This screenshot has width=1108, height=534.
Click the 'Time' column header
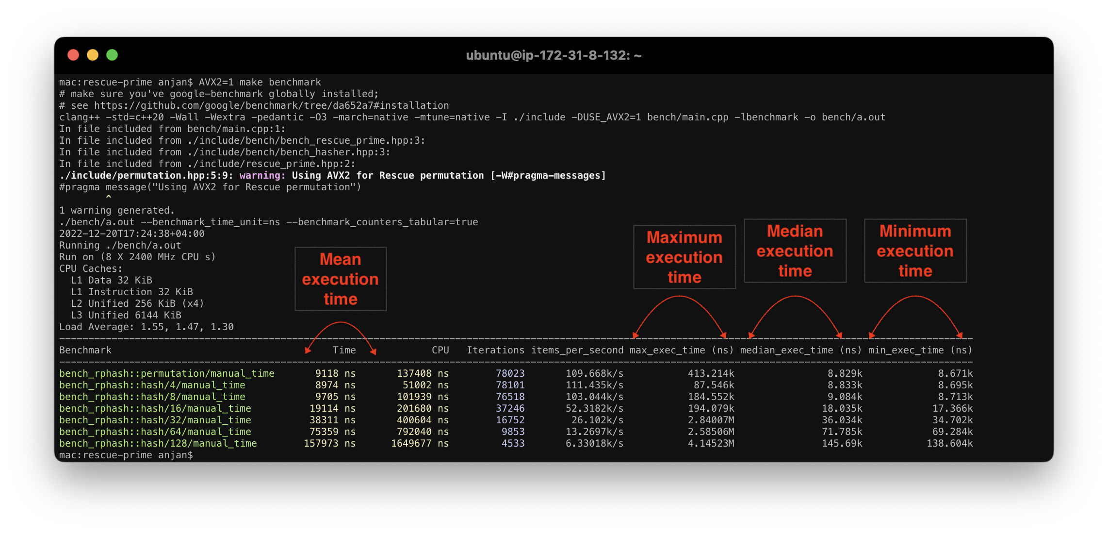point(344,350)
